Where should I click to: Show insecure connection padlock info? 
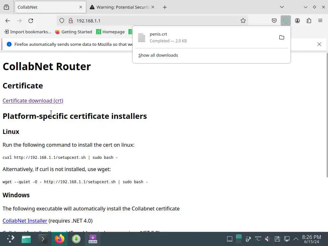point(71,21)
